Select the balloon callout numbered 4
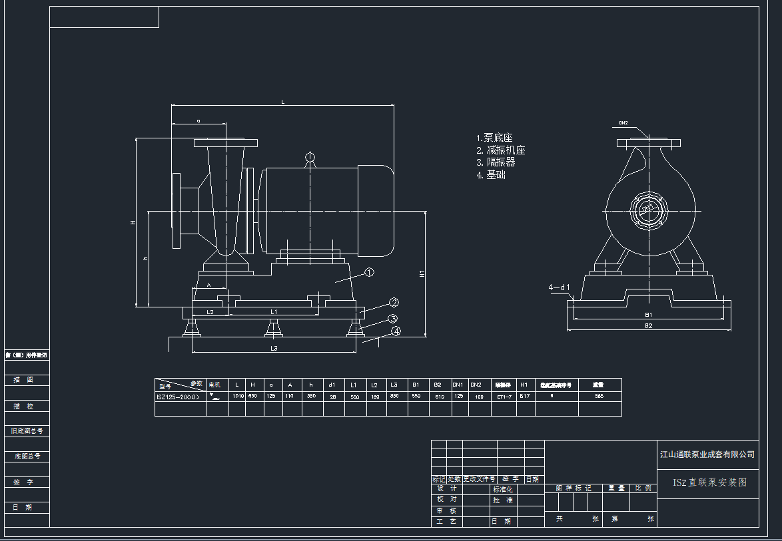The width and height of the screenshot is (782, 541). coord(397,331)
